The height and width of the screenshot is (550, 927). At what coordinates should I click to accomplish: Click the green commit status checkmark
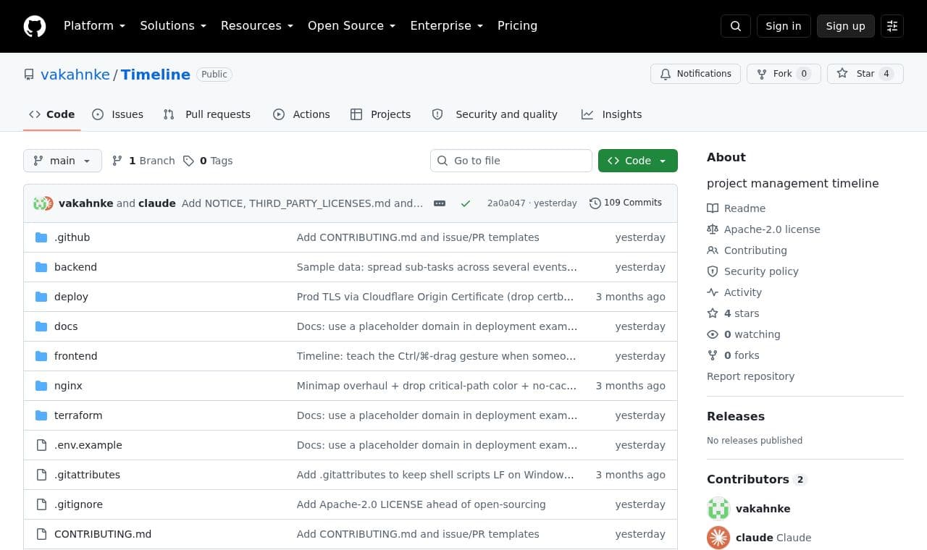[466, 203]
